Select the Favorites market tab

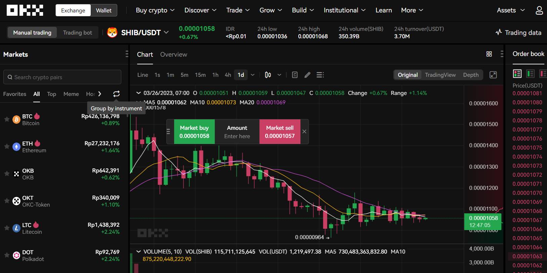point(15,94)
